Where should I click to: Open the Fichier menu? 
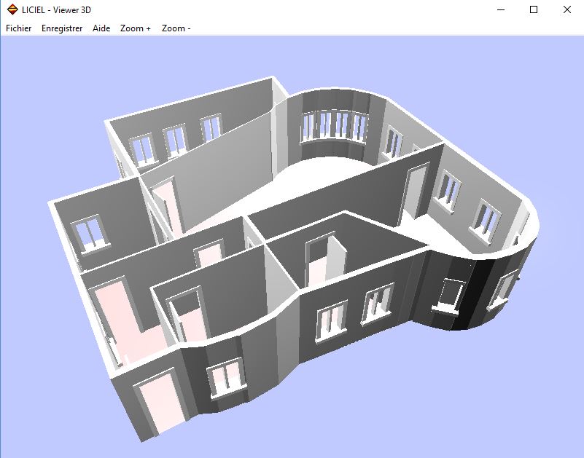18,28
